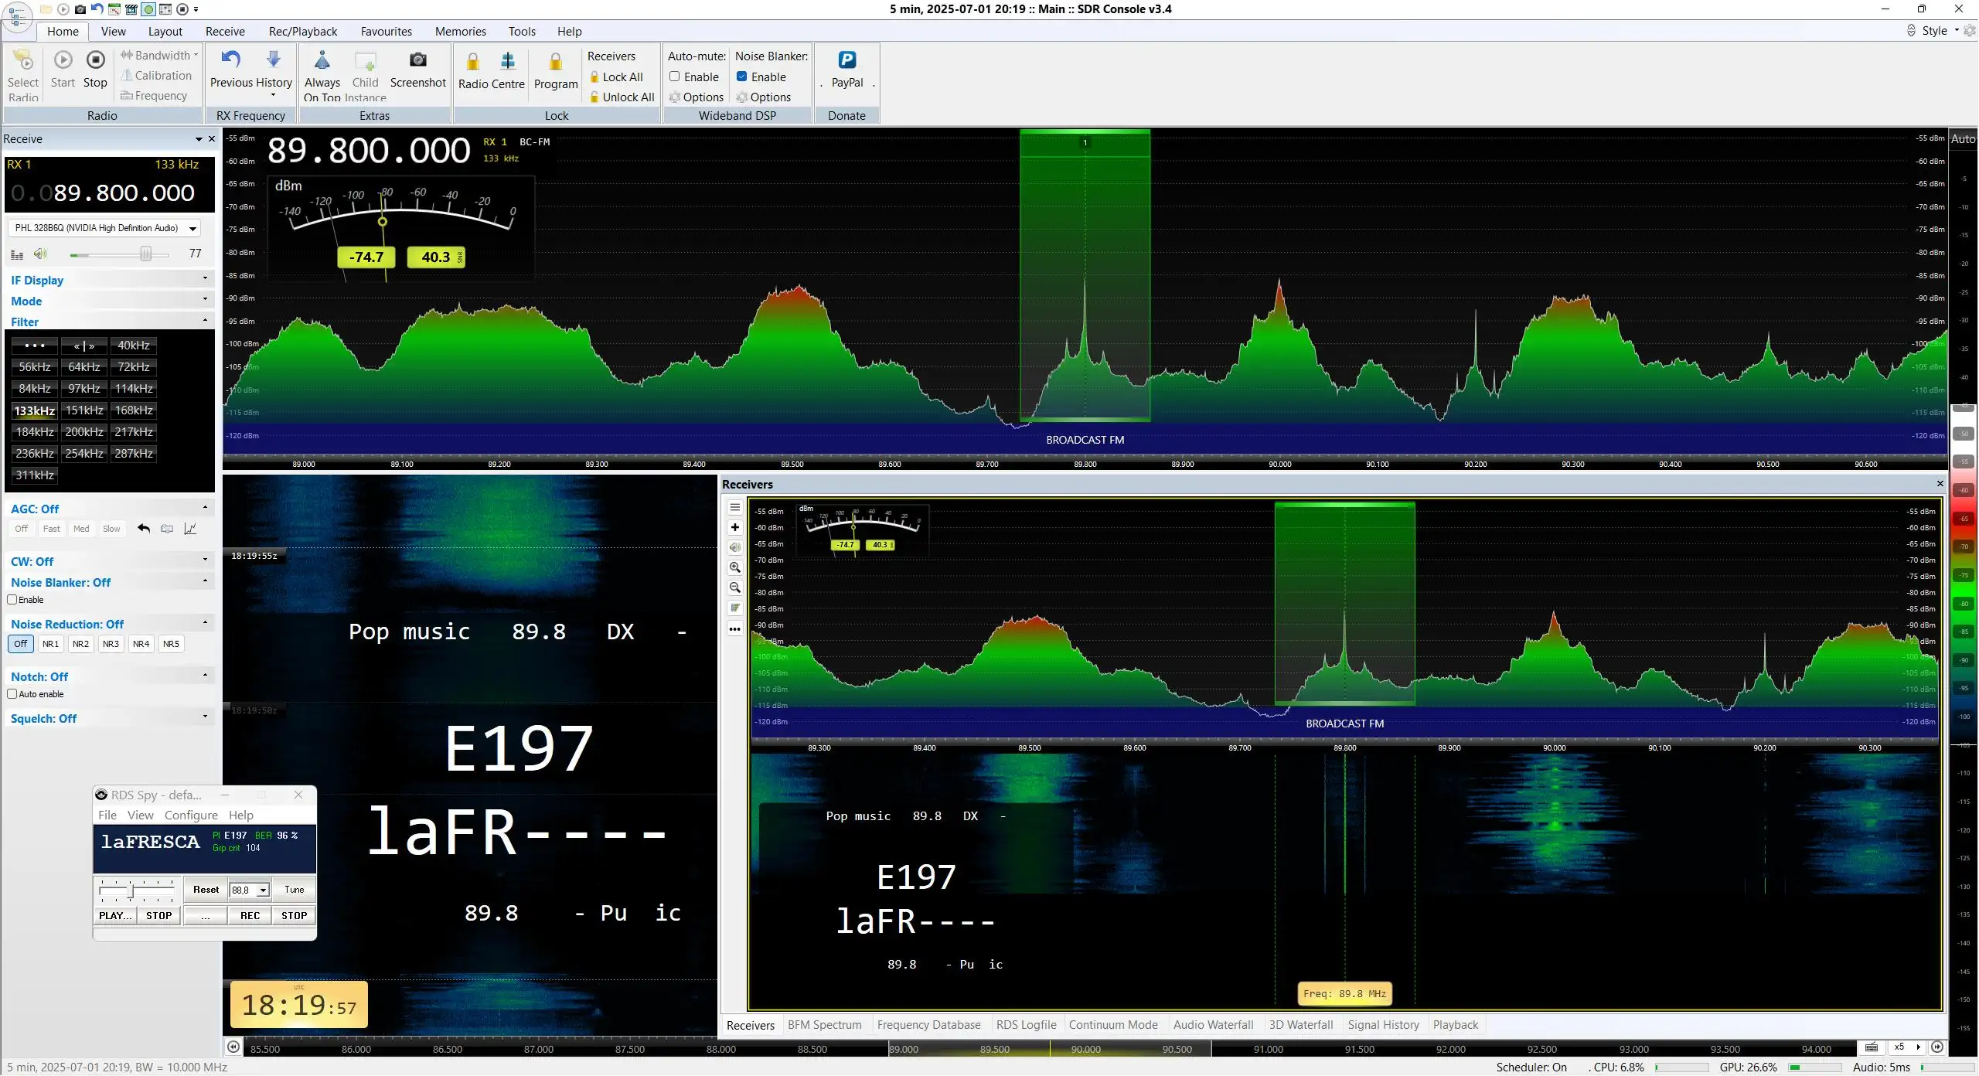Switch to the RDS Logfile tab
1979x1076 pixels.
point(1026,1025)
